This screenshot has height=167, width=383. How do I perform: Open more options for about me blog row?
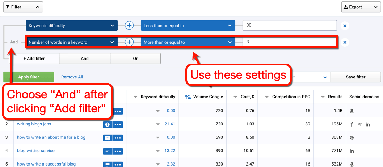click(118, 138)
